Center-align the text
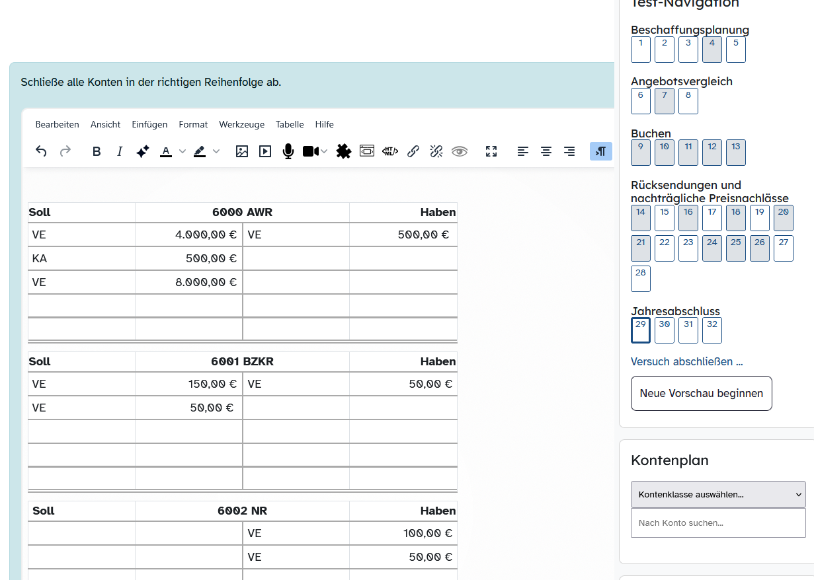 coord(546,151)
